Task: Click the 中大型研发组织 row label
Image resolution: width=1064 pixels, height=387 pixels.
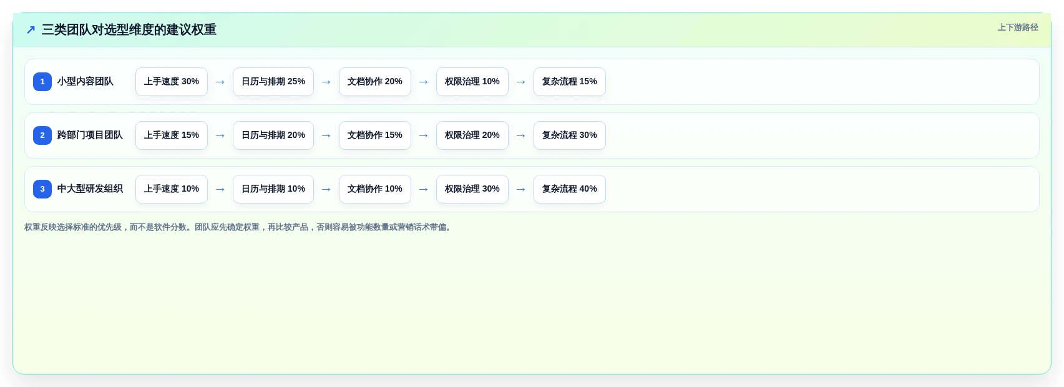Action: tap(90, 189)
